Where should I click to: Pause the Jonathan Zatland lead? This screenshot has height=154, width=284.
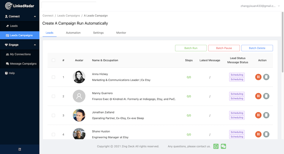258,115
